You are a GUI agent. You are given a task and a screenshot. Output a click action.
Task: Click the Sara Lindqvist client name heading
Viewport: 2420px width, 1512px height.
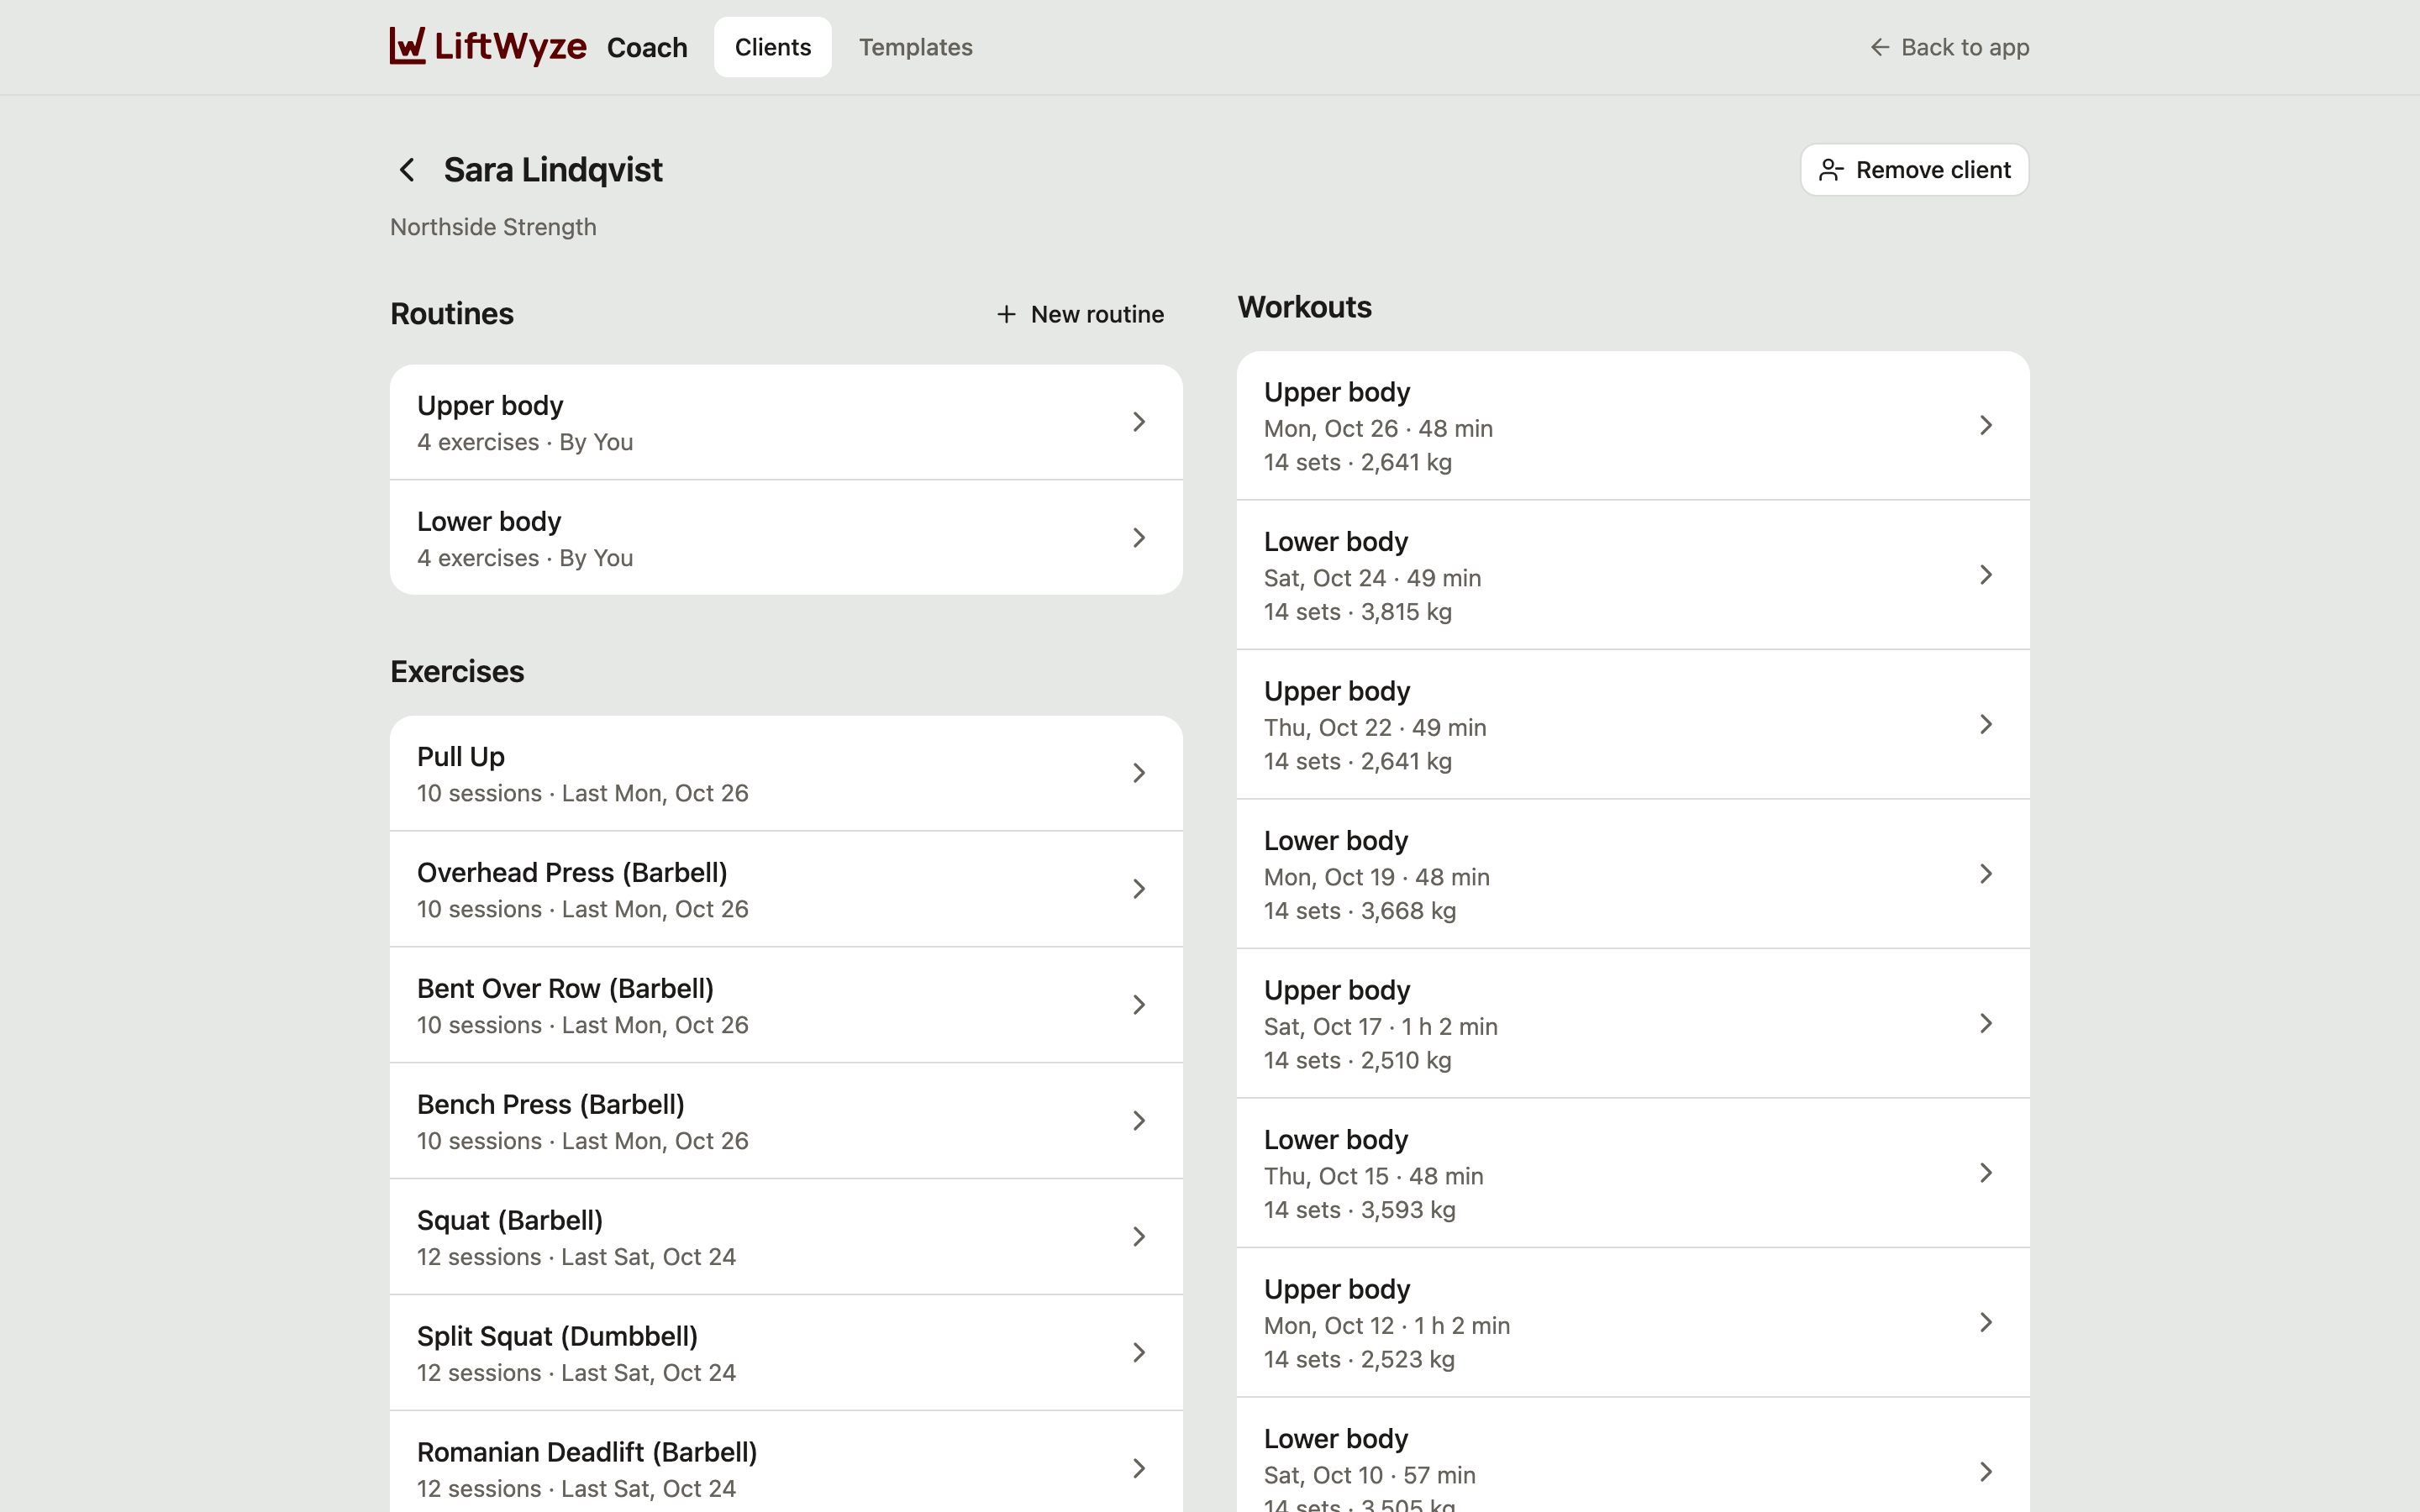(553, 170)
